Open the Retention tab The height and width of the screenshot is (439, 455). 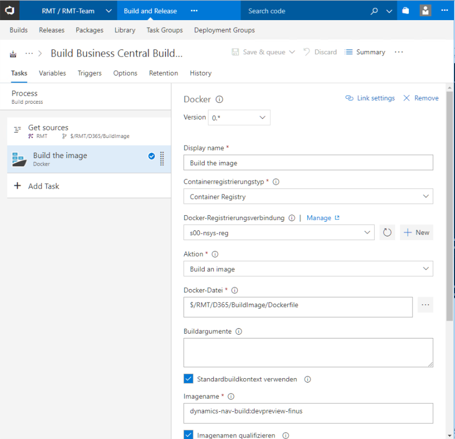click(163, 73)
